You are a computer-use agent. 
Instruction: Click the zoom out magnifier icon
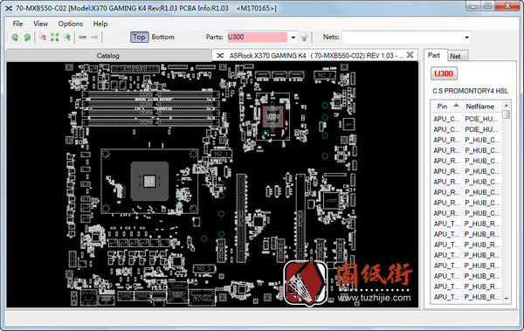tap(43, 37)
